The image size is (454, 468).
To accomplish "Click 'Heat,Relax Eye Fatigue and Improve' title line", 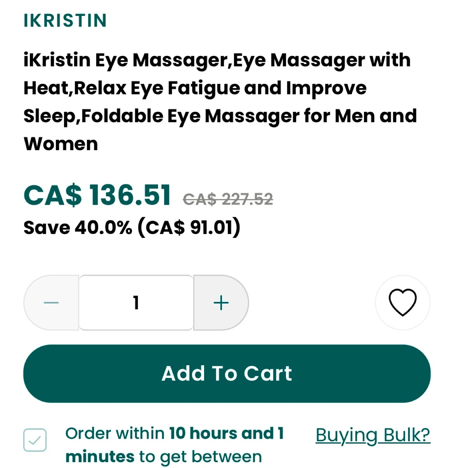I will (195, 88).
